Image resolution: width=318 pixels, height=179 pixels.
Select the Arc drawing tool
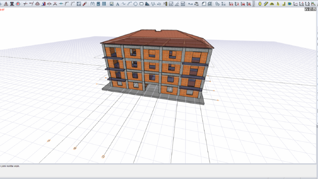tap(130, 4)
